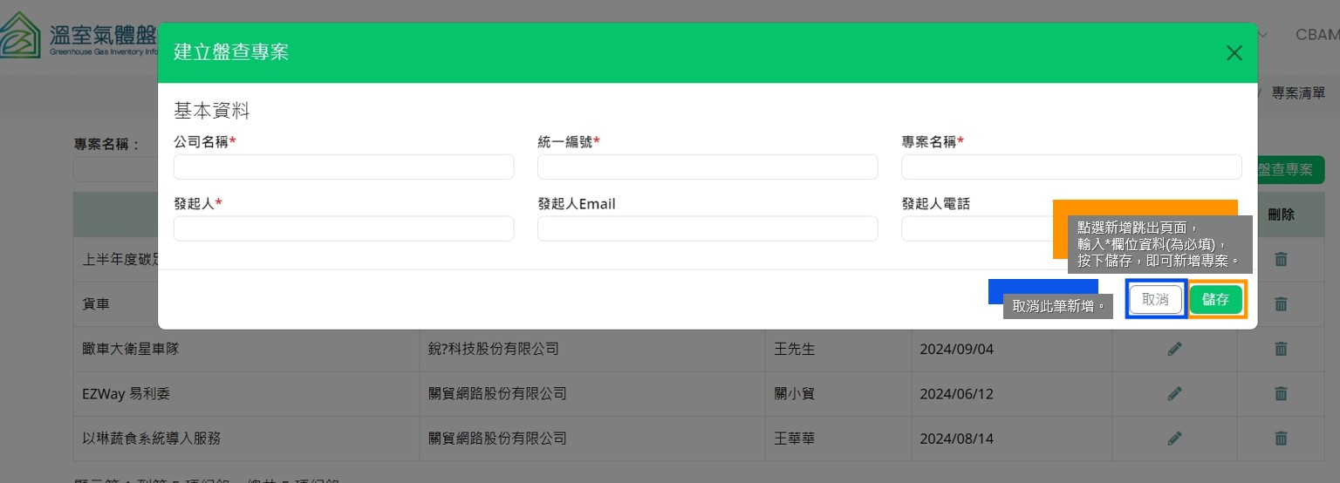Click into the 統一編號 text box
Screen dimensions: 1340x483
coord(708,167)
